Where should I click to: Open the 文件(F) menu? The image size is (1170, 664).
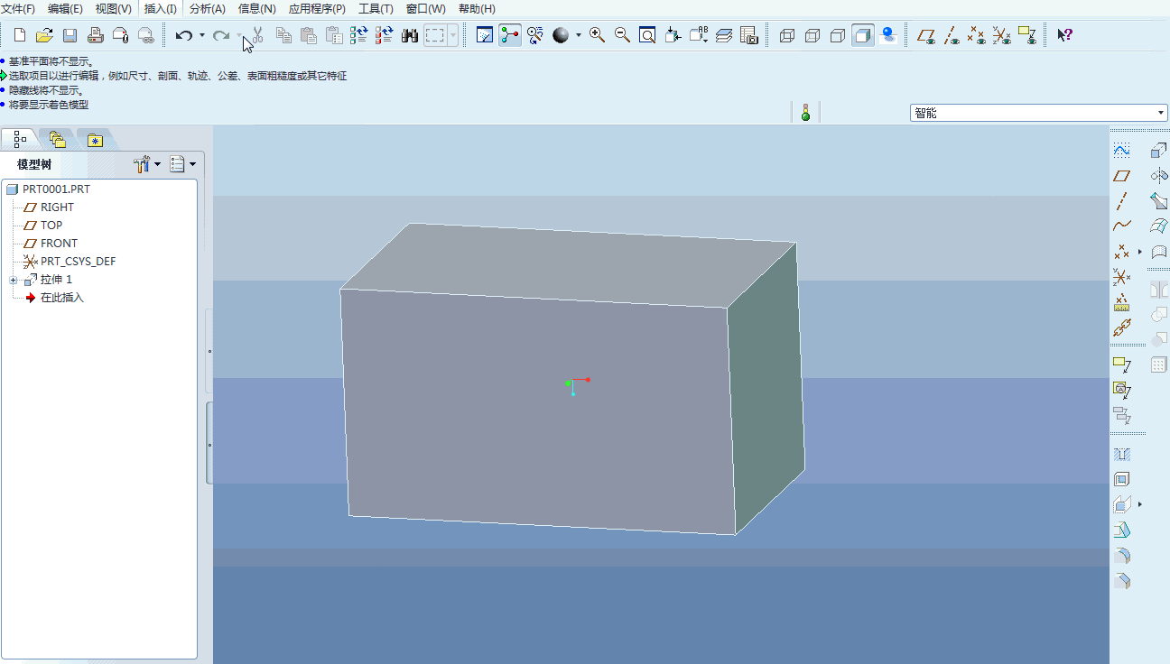click(x=18, y=9)
